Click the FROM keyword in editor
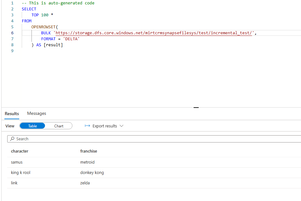 (26, 21)
